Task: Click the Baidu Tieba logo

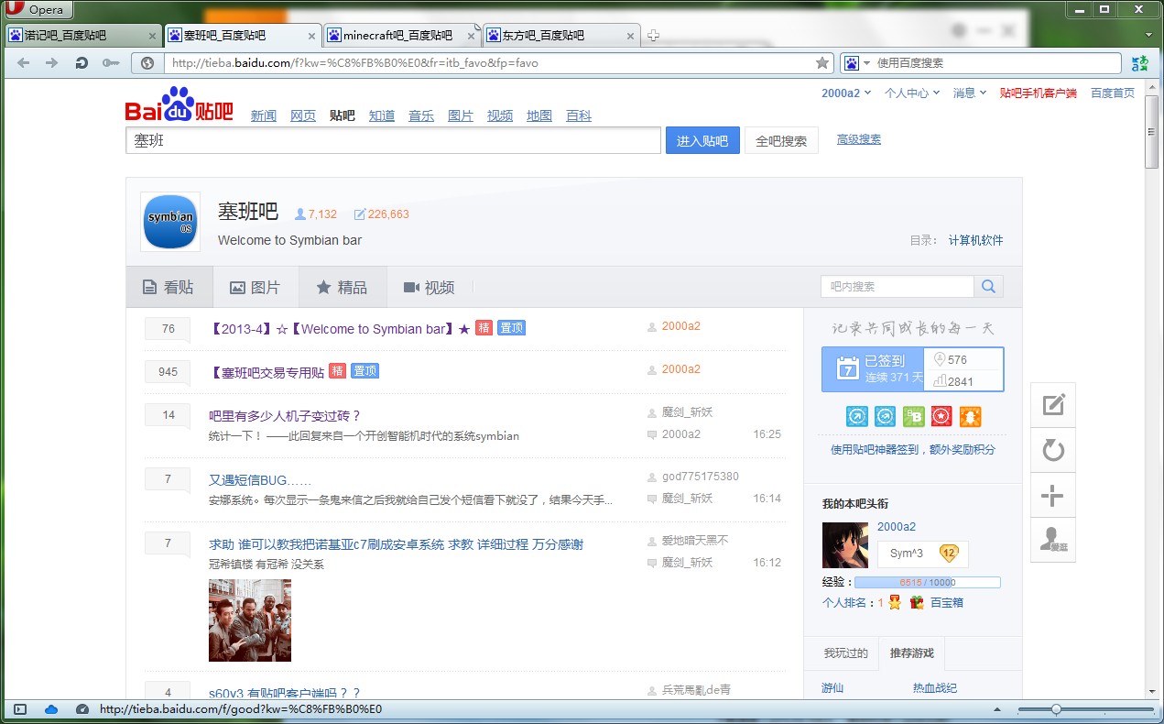Action: 179,104
